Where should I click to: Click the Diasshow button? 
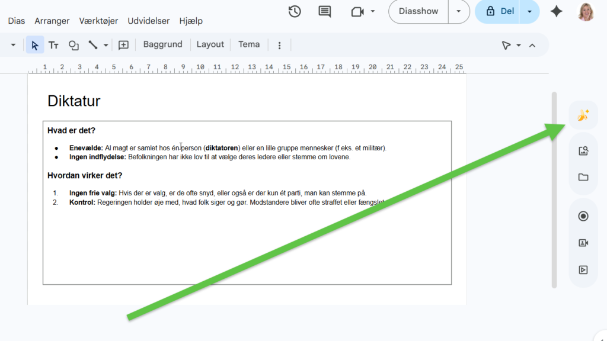tap(418, 11)
